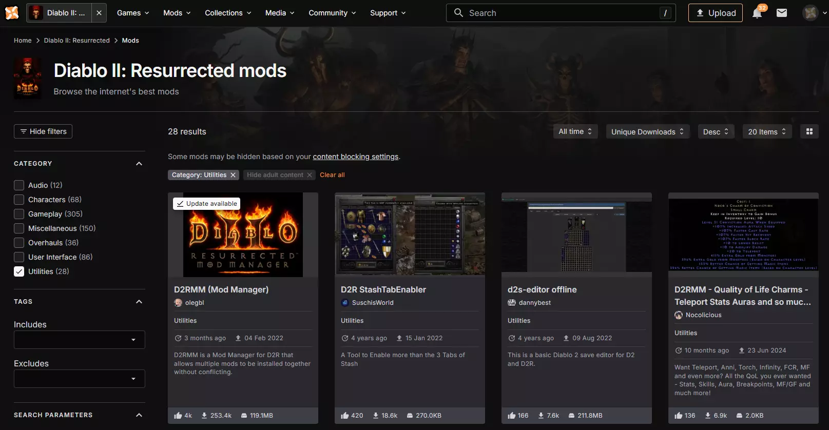Collapse the Tags filter section
The image size is (829, 430).
tap(139, 302)
